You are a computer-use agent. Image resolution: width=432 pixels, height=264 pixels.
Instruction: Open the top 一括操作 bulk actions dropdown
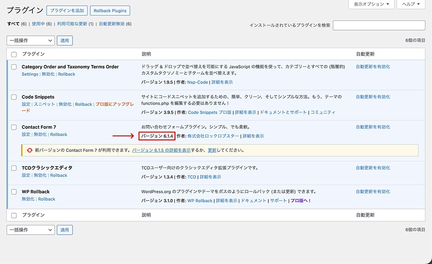pos(31,40)
